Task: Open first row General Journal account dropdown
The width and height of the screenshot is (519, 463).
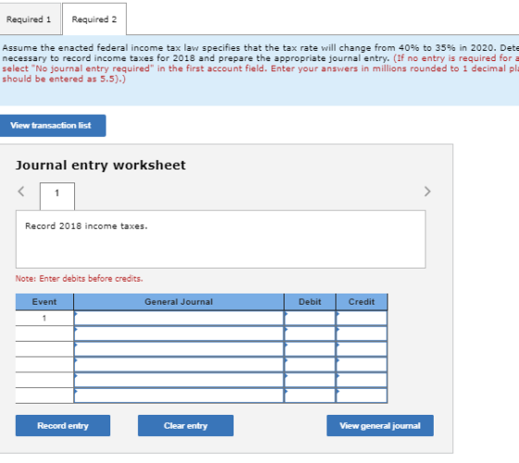Action: tap(179, 319)
